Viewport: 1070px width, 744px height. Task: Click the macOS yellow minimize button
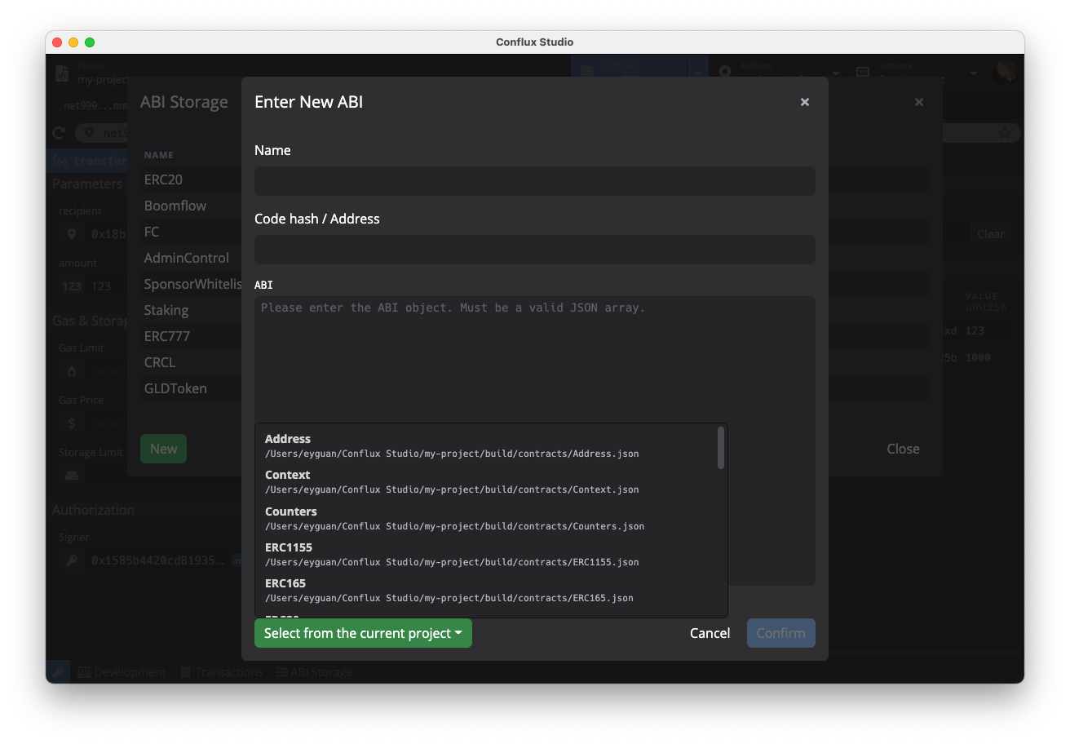click(x=73, y=42)
